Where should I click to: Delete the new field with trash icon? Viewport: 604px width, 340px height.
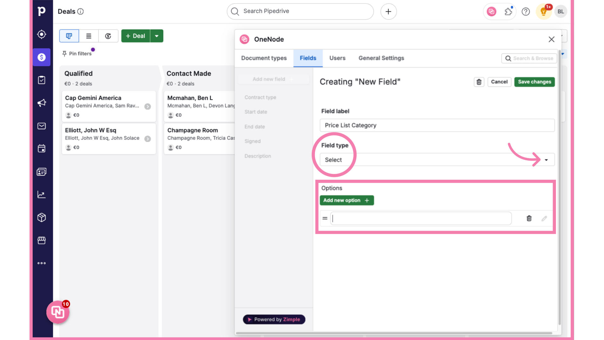coord(479,82)
